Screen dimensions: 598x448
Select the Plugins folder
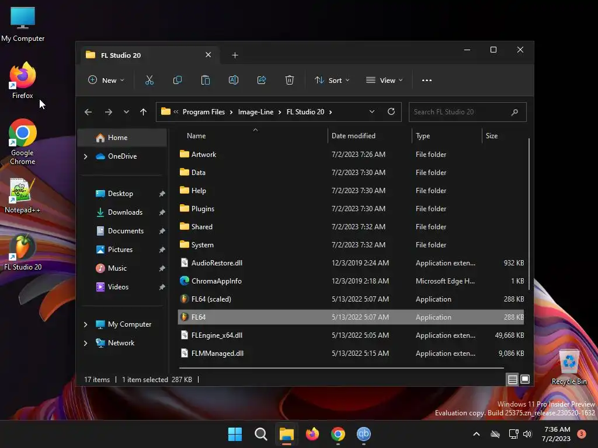pos(351,209)
